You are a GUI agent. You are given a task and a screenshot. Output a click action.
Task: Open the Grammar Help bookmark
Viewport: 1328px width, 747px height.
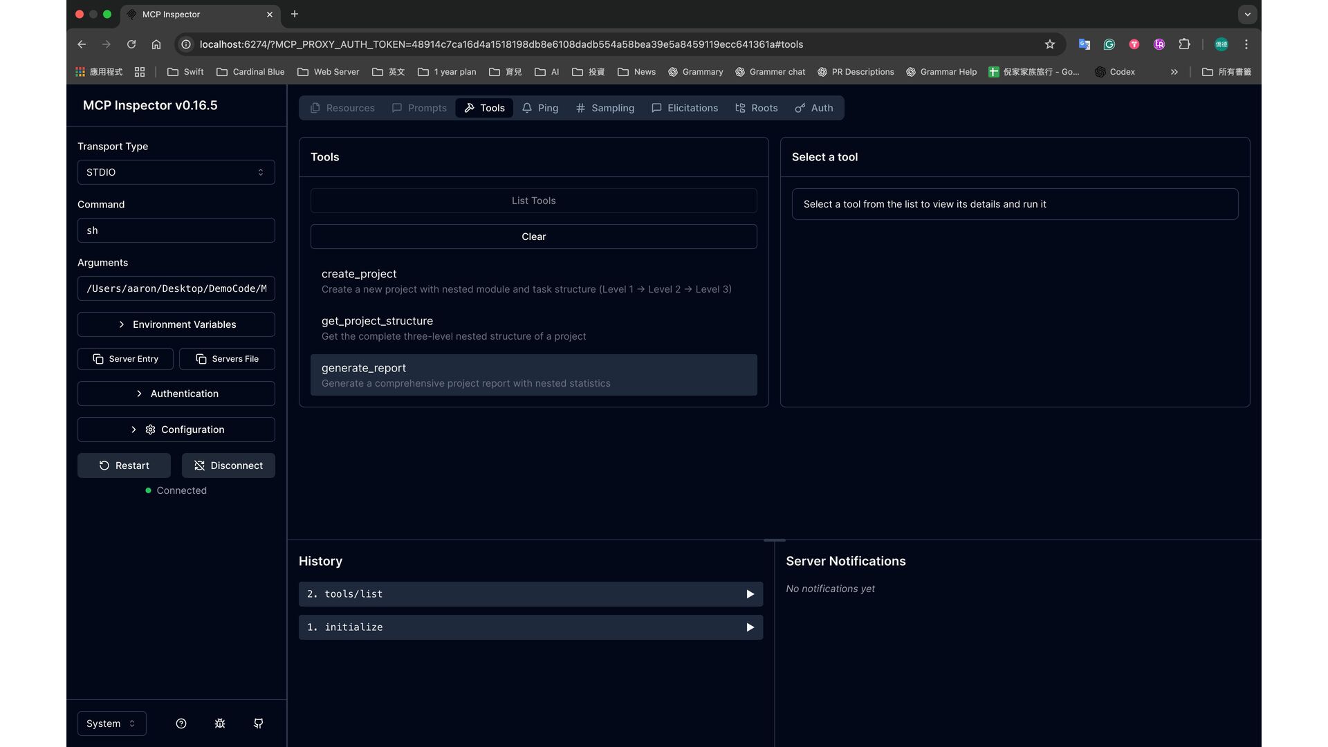(x=941, y=72)
